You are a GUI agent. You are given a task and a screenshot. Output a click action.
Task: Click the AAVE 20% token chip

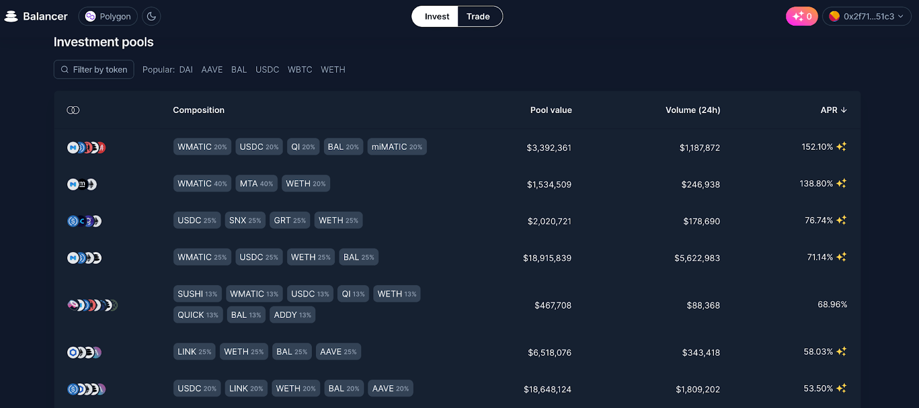[x=391, y=388]
